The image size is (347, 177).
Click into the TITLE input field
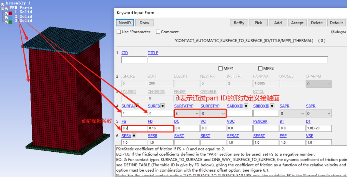[238, 60]
